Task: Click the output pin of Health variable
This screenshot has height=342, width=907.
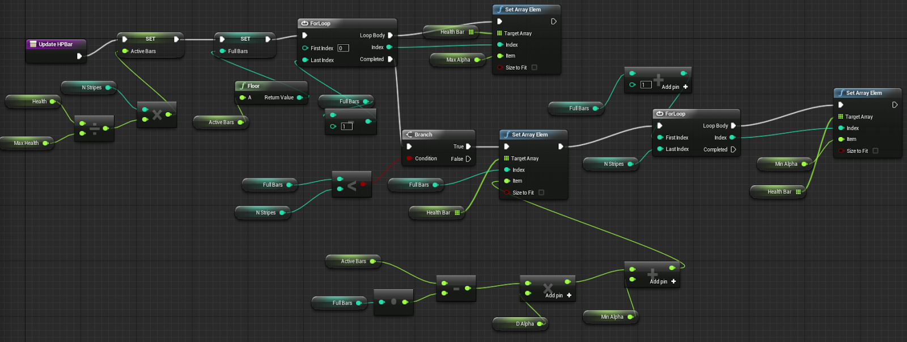Action: (x=52, y=101)
